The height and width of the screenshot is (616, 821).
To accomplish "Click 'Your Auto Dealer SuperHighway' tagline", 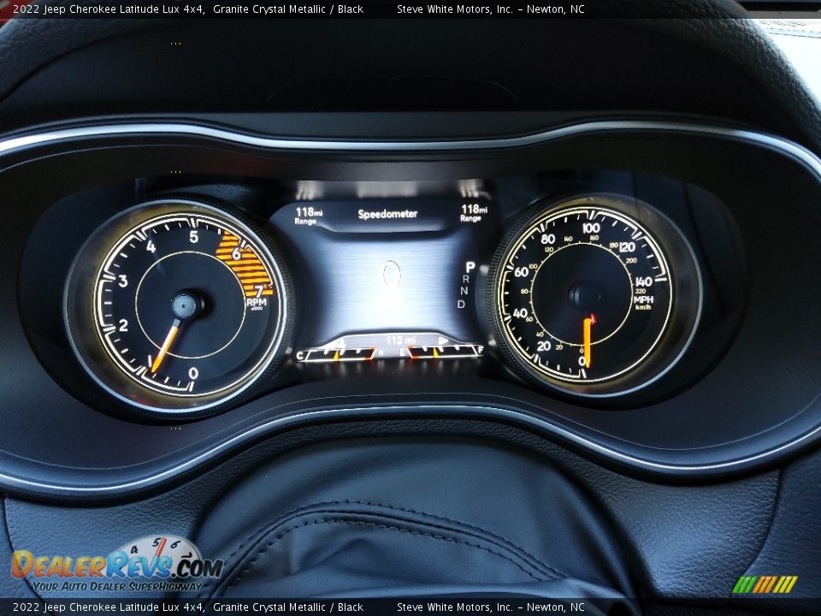I will 117,586.
